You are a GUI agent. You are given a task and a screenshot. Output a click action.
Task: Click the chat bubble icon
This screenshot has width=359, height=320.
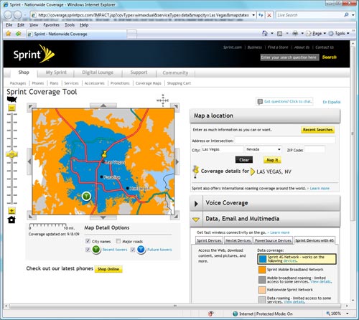pos(260,102)
